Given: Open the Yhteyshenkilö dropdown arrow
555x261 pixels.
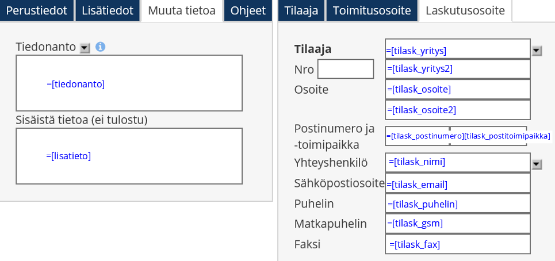Looking at the screenshot, I should click(537, 164).
